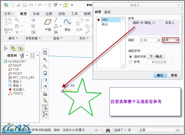Screen dimensions: 185x135
Task: Select the 拉伸 extrude tool
Action: [79, 25]
